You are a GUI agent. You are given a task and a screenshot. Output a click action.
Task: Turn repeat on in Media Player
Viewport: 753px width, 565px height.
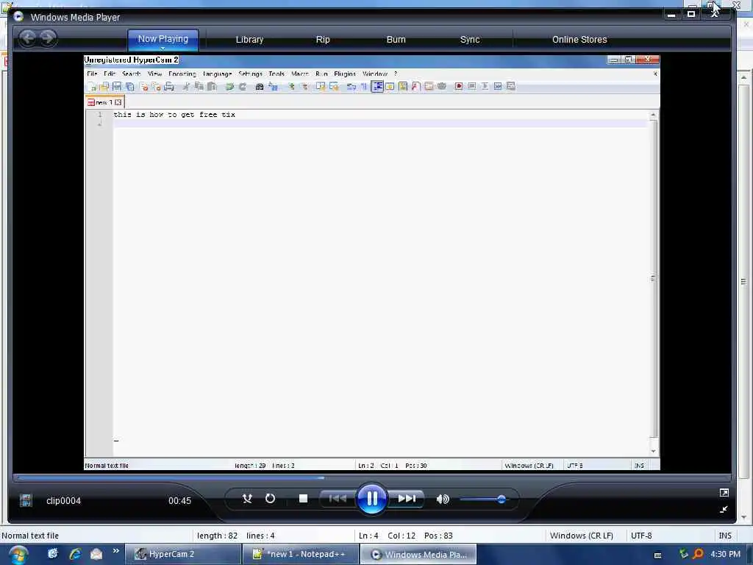click(271, 499)
